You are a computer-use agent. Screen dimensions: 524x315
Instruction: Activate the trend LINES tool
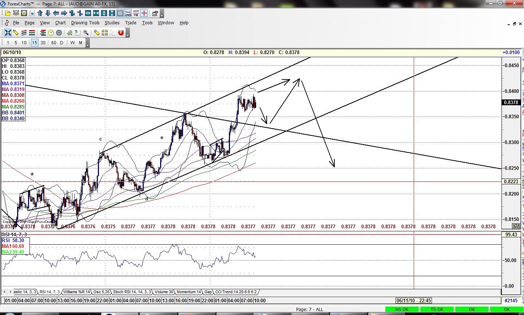click(x=128, y=14)
